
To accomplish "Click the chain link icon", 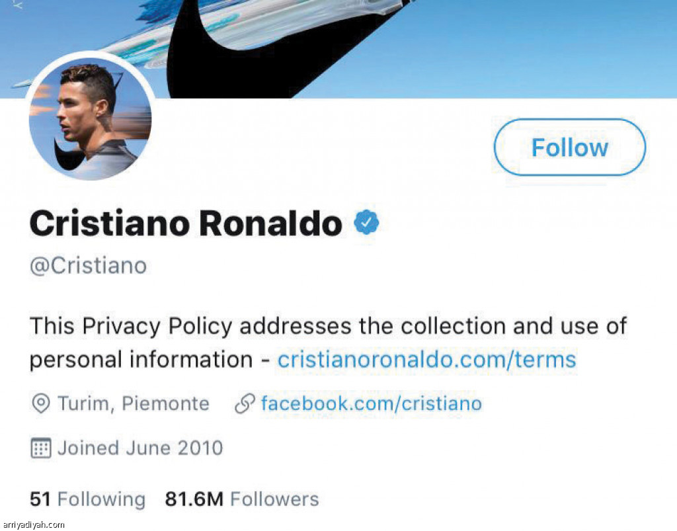I will click(x=245, y=403).
